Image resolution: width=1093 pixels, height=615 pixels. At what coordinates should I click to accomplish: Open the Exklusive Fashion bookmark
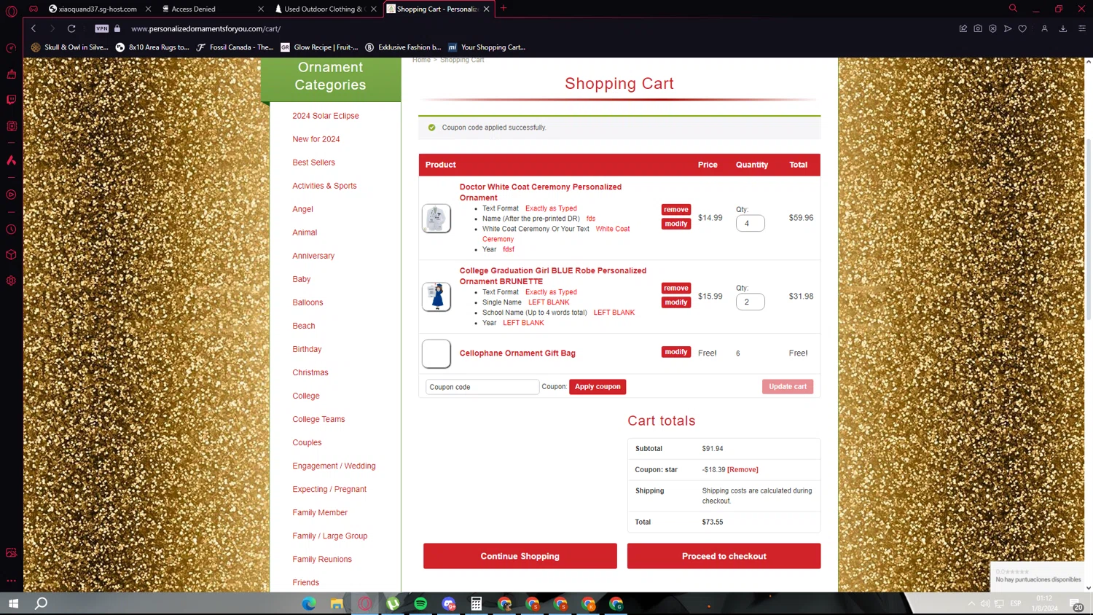[403, 47]
